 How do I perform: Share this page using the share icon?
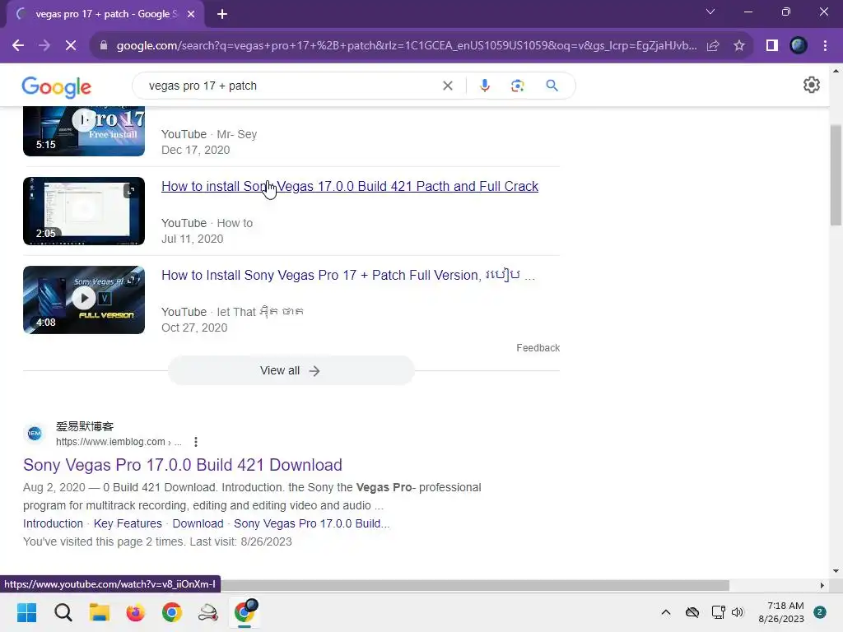[x=713, y=46]
